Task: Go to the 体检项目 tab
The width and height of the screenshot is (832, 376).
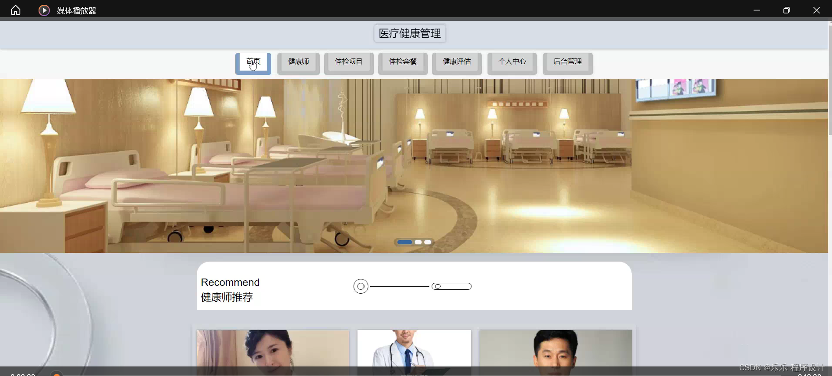Action: 349,64
